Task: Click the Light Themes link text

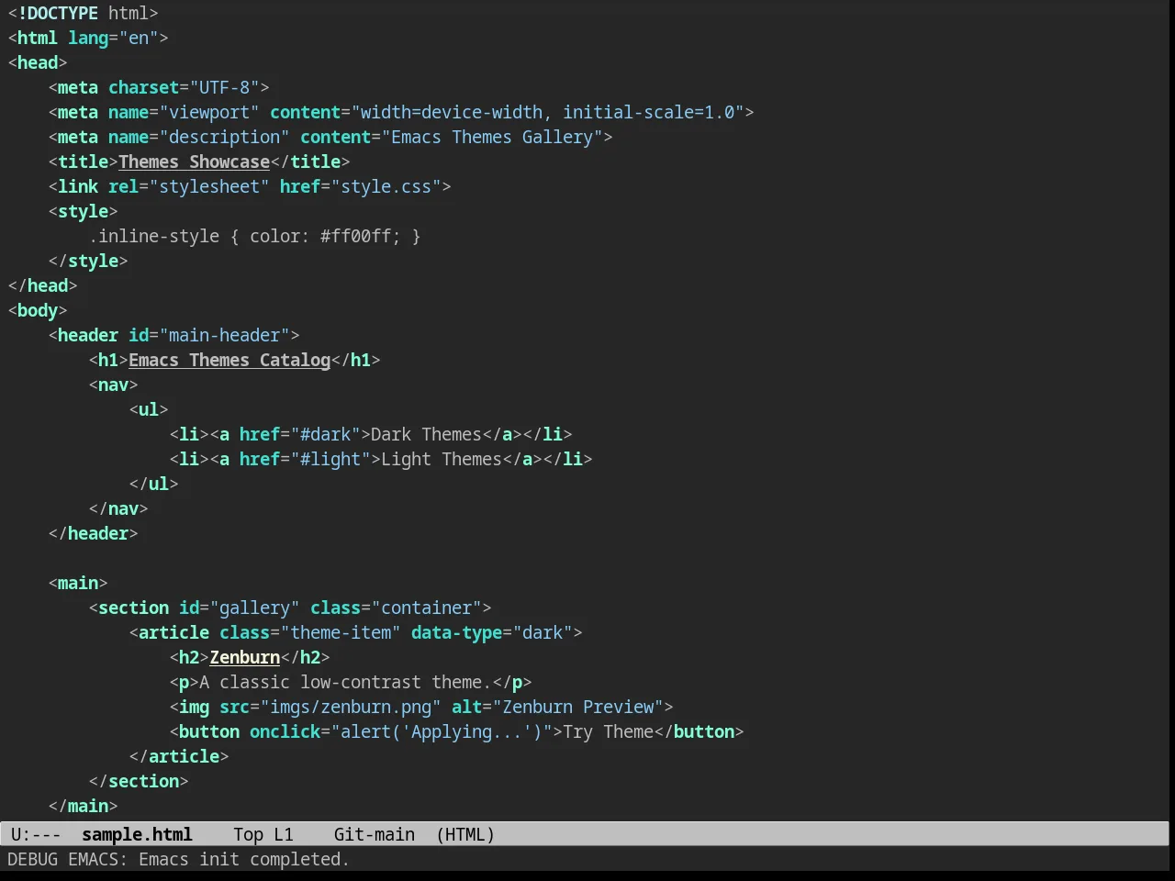Action: coord(442,459)
